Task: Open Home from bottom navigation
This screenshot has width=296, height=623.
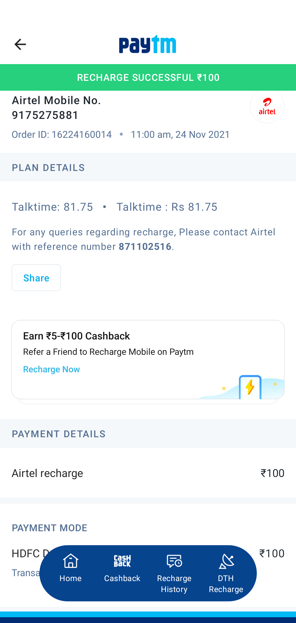Action: coord(70,567)
